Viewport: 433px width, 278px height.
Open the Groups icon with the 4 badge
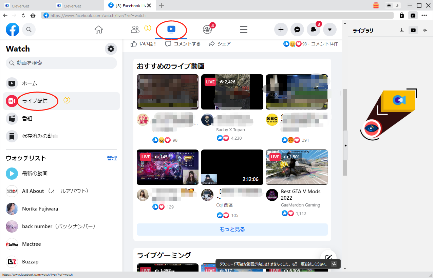(x=207, y=29)
